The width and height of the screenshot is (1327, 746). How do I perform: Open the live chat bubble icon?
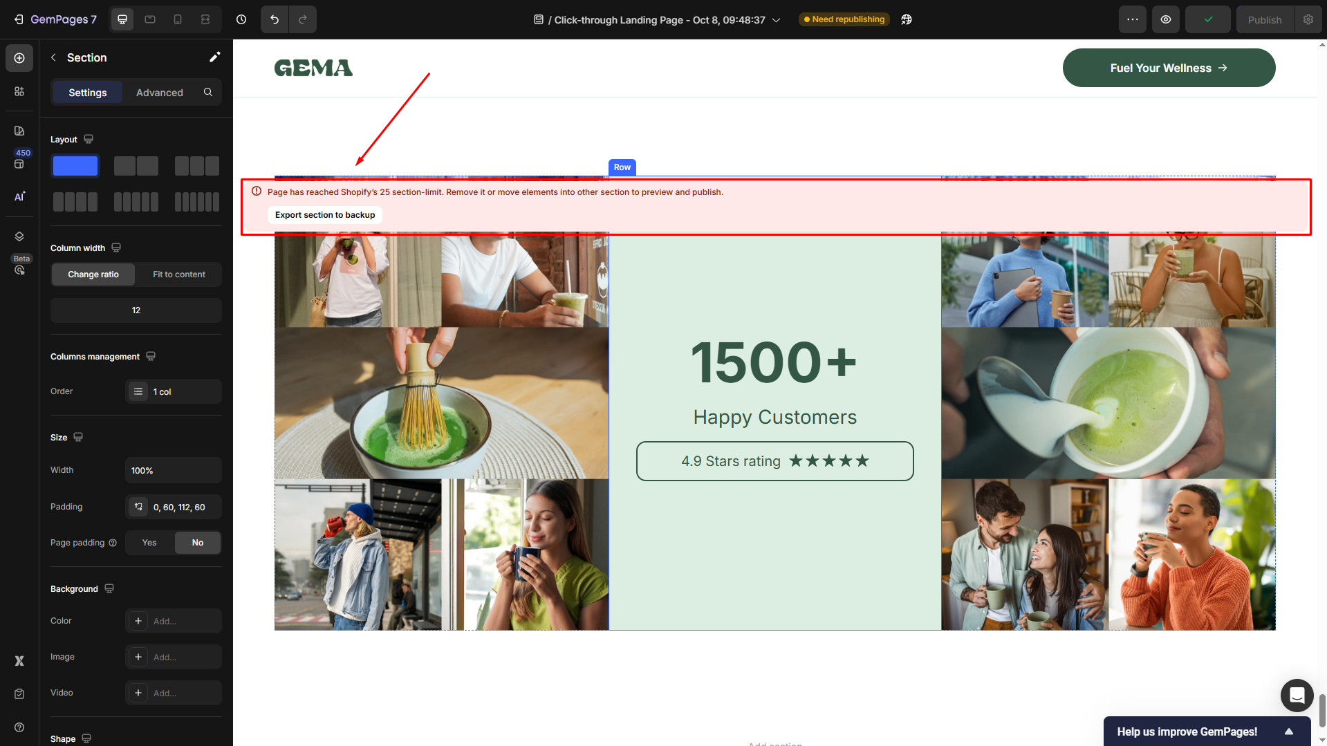1297,695
